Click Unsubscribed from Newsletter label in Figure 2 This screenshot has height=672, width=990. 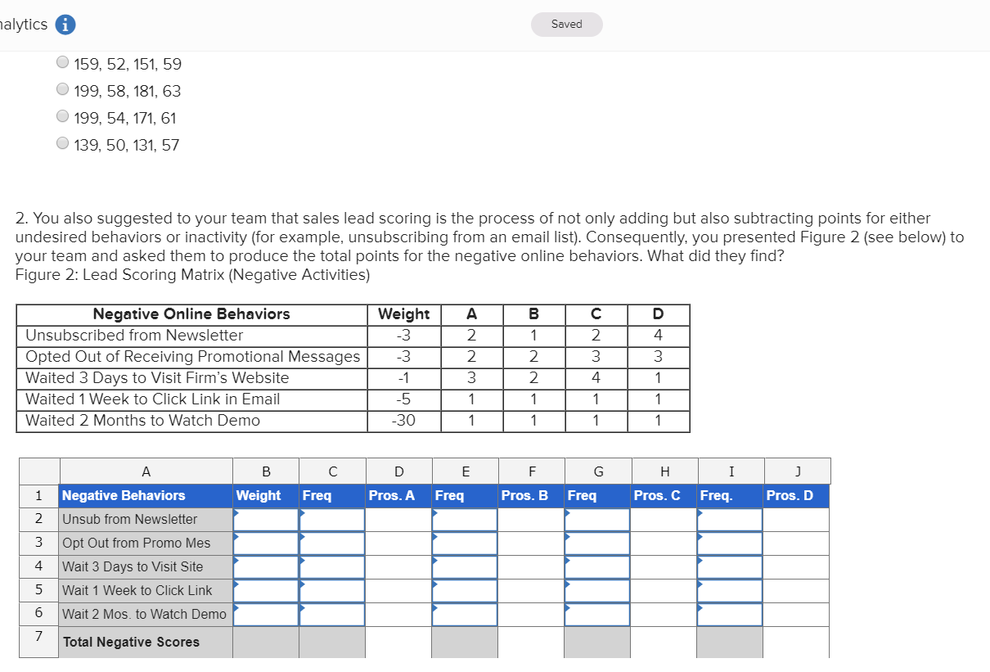point(134,336)
